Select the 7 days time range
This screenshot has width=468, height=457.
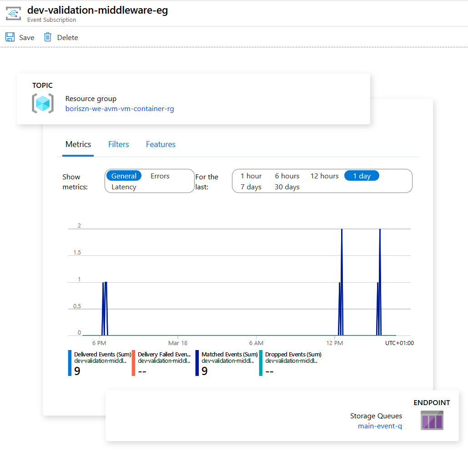click(x=250, y=187)
